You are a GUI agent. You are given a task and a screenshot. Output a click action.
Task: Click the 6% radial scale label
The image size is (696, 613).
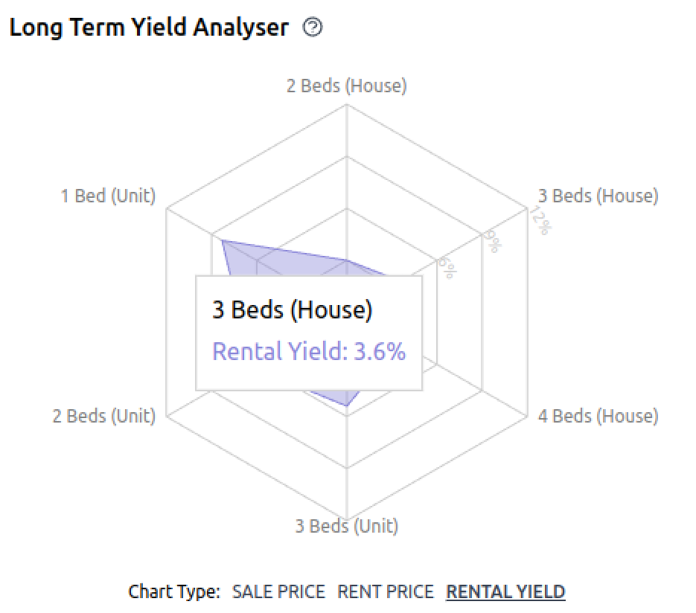(447, 268)
